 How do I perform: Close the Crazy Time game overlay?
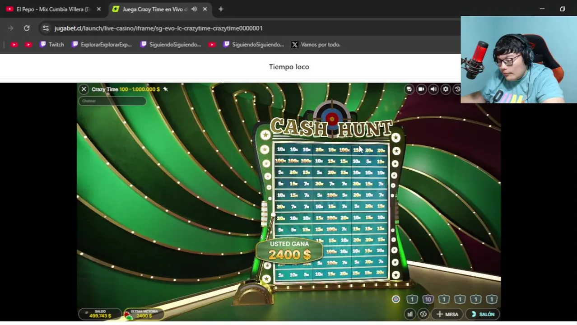point(84,89)
